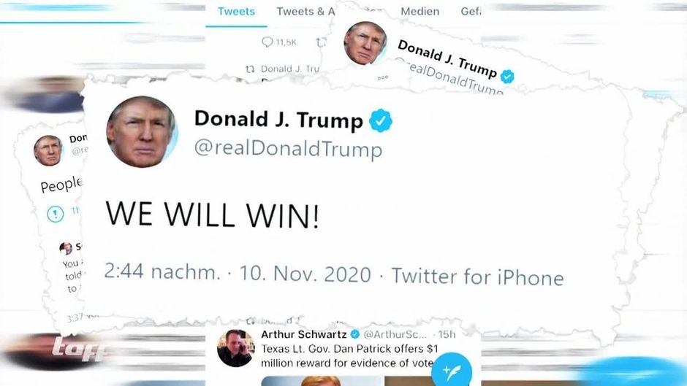Open the Arthur Schwartz profile name link
Screen dimensions: 687x386
point(303,334)
